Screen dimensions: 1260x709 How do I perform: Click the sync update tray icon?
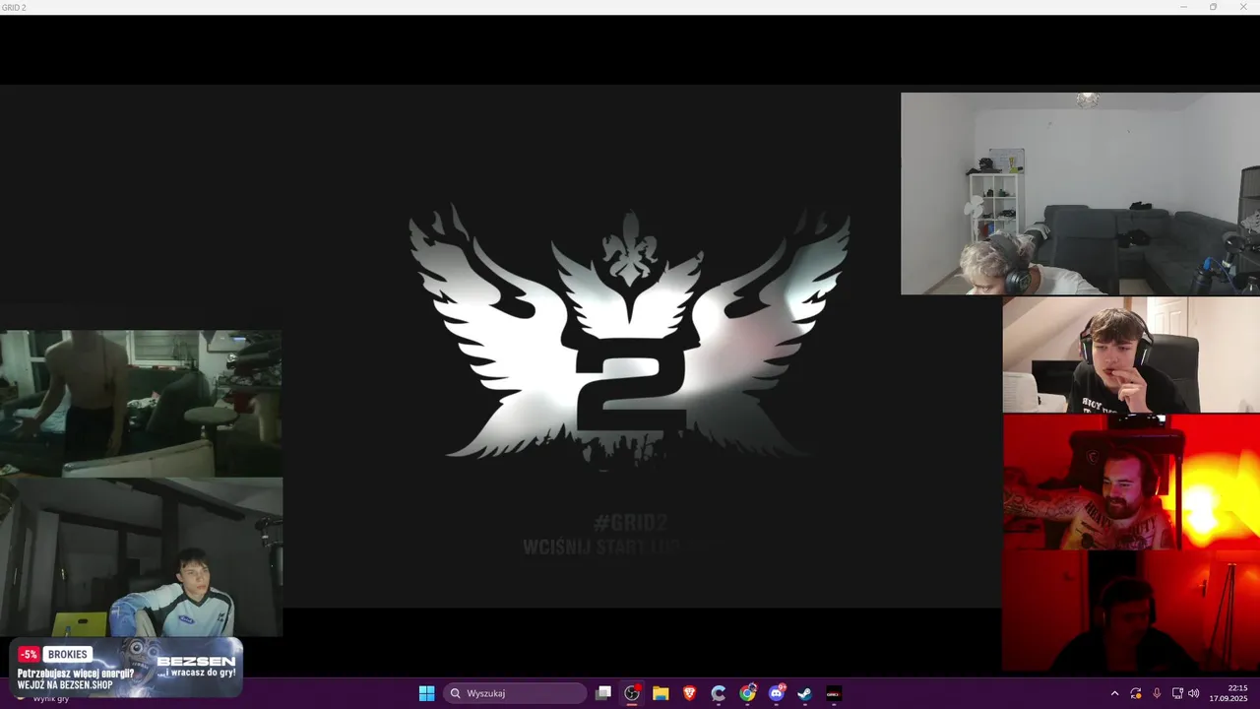pyautogui.click(x=1136, y=693)
